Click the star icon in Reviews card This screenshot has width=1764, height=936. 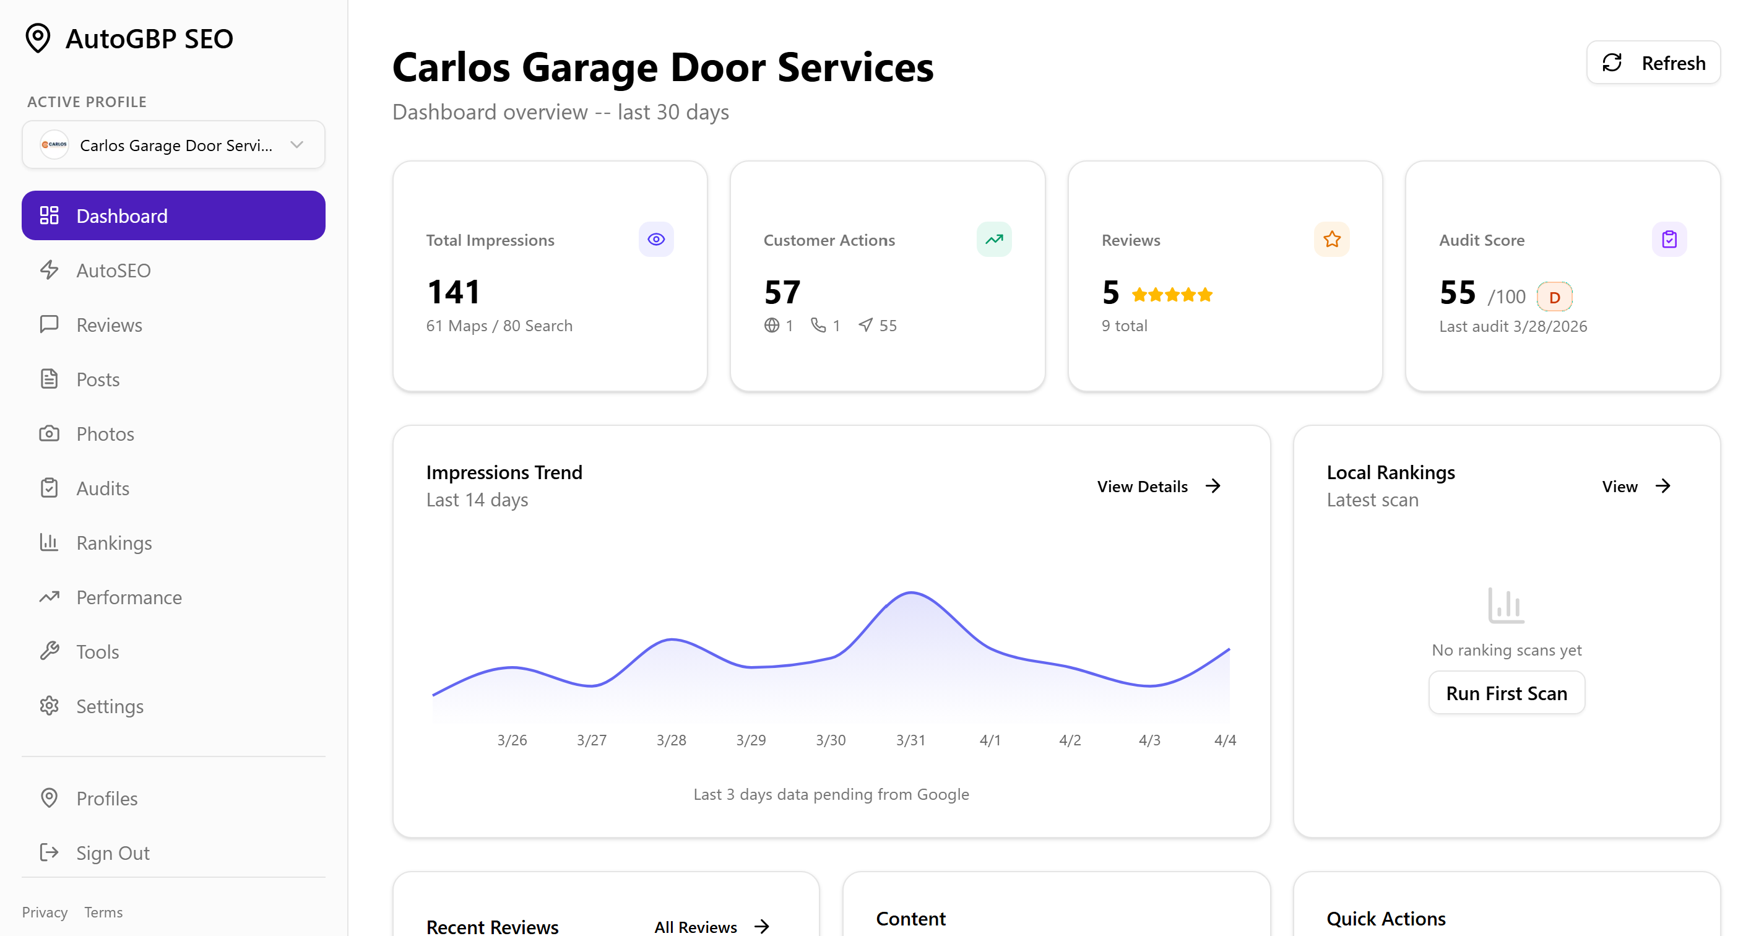tap(1331, 239)
